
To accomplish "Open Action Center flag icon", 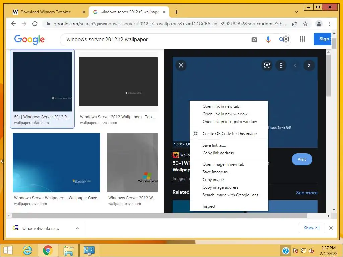I will tap(295, 251).
